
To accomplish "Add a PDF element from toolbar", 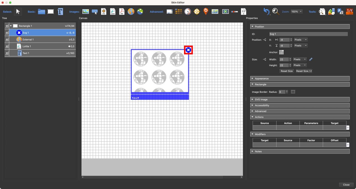I will tap(122, 11).
